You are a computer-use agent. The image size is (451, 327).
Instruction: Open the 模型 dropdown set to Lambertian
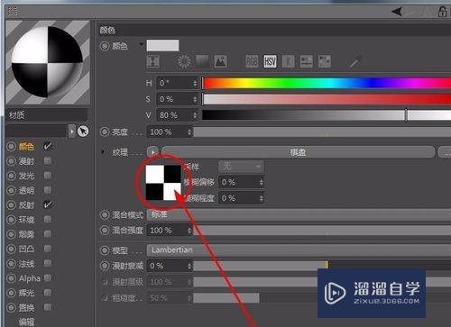(x=299, y=250)
